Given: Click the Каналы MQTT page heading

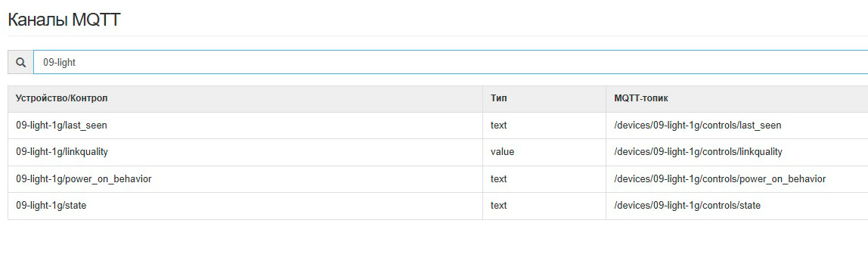Looking at the screenshot, I should 64,20.
